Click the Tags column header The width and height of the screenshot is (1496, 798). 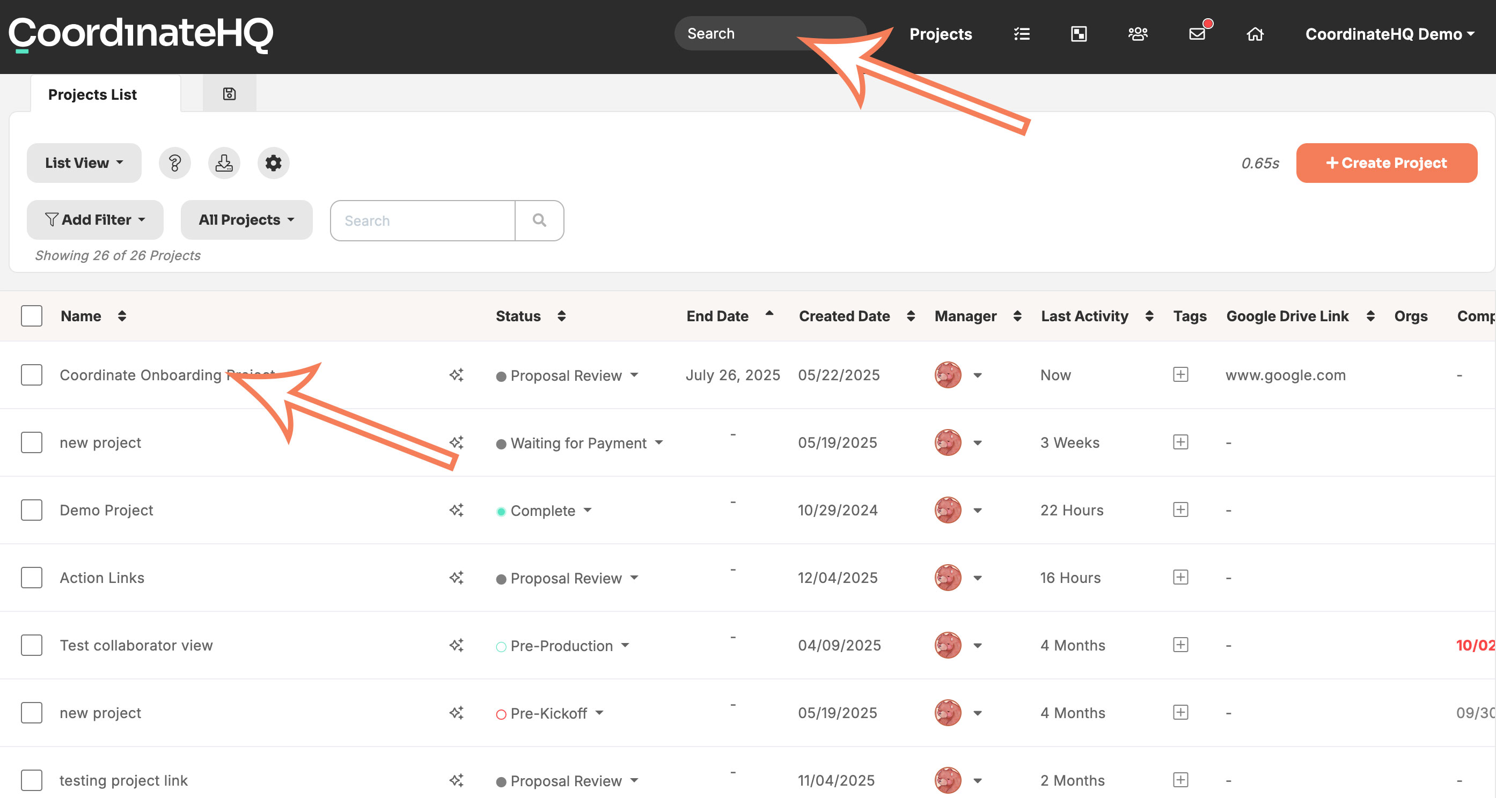point(1190,316)
